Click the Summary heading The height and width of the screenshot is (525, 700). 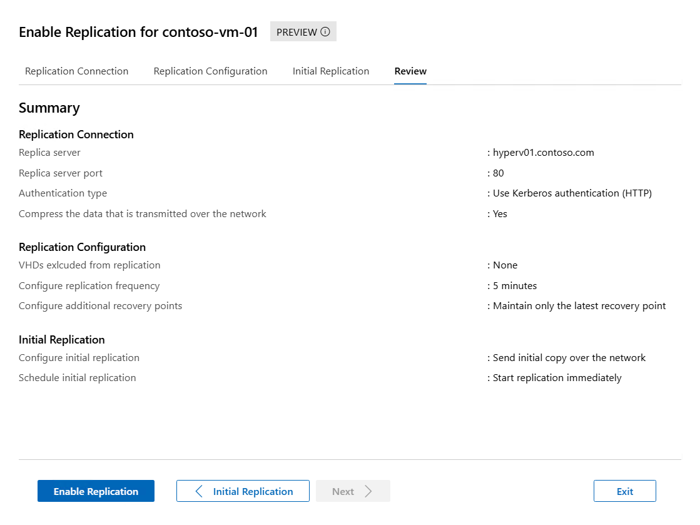point(49,108)
